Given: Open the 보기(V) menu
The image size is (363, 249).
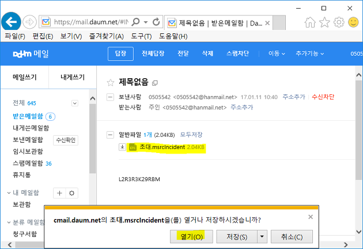Looking at the screenshot, I should tap(71, 36).
